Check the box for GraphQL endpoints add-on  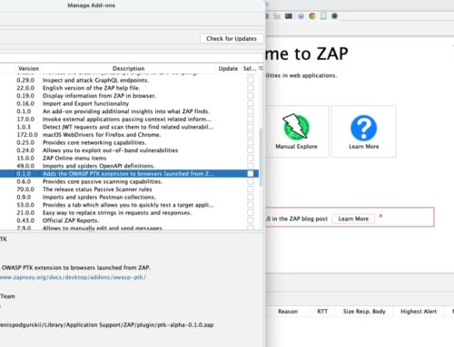coord(251,80)
